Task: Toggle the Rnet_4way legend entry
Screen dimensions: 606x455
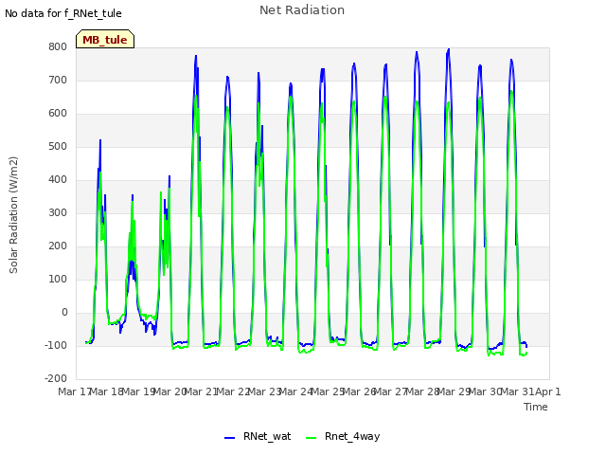Action: [343, 436]
